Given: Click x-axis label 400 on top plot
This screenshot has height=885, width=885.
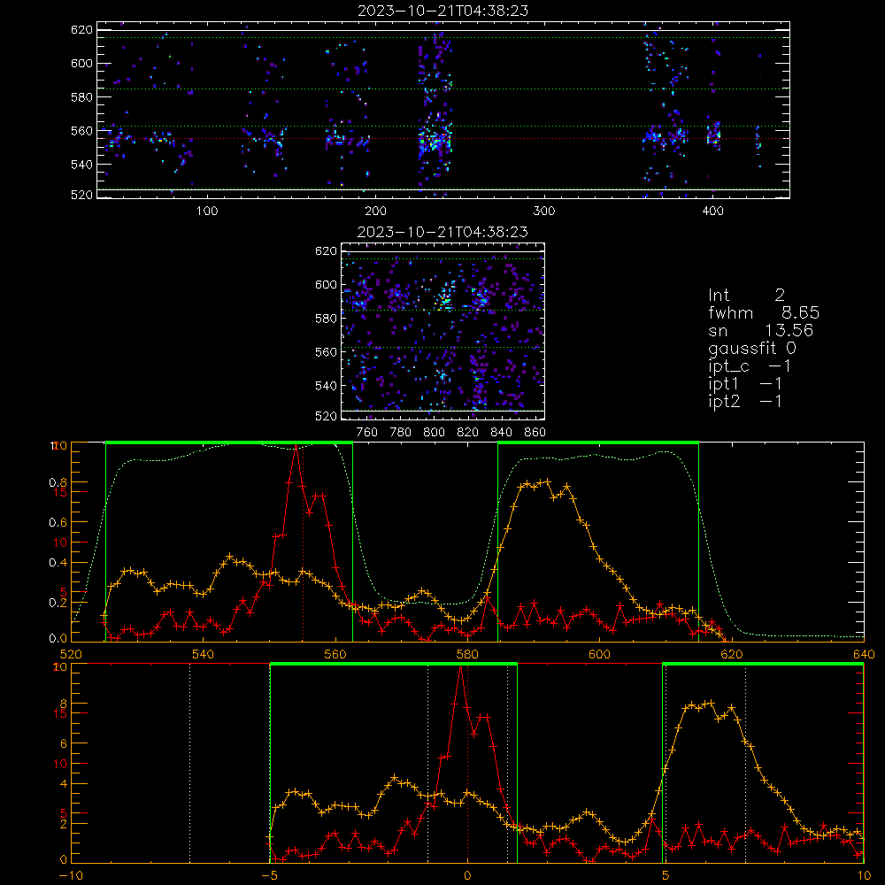Looking at the screenshot, I should tap(712, 211).
